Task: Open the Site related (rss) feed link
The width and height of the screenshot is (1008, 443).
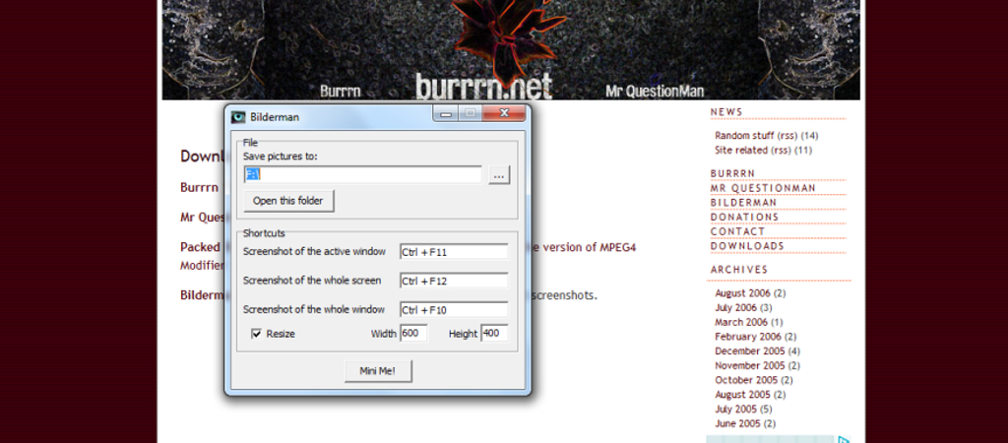Action: (x=781, y=151)
